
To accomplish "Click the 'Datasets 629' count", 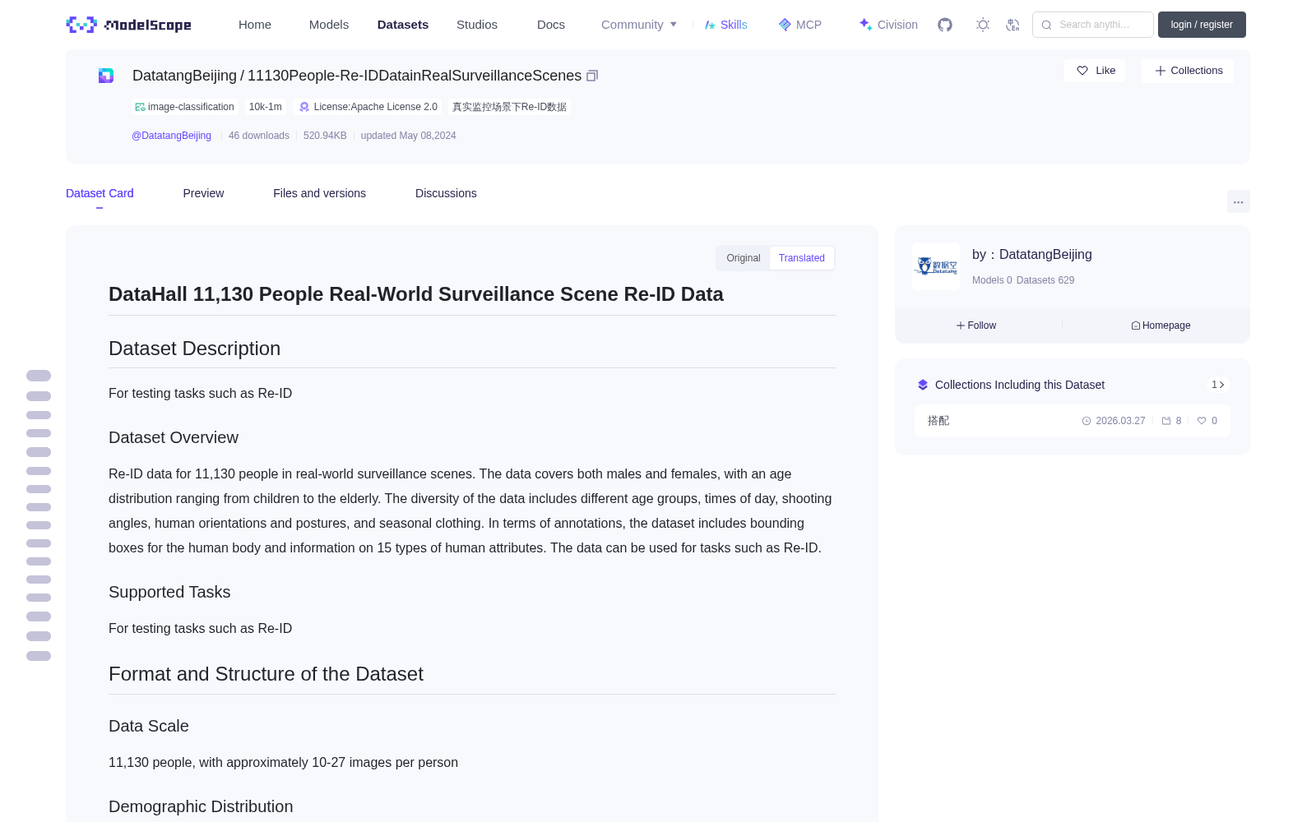I will [x=1045, y=280].
